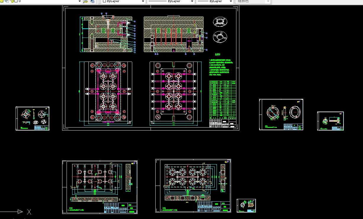Select the ring part drawing on the right
This screenshot has height=219, width=363.
pos(281,115)
